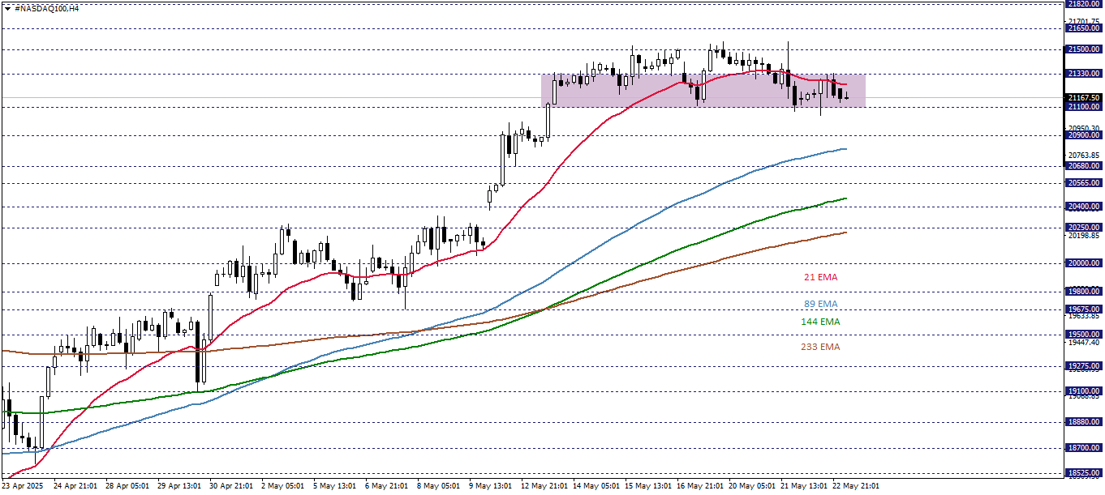This screenshot has height=495, width=1105.
Task: Click the 15 May 13:01 time label
Action: point(647,486)
